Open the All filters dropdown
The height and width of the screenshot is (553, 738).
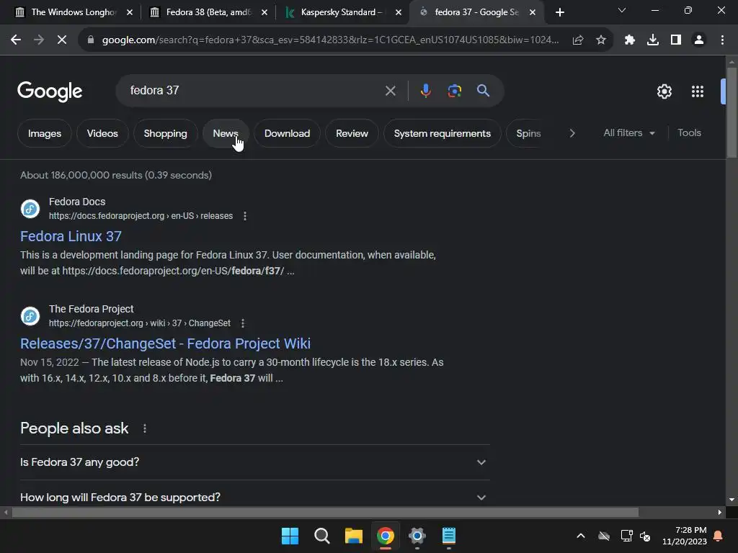pos(628,133)
